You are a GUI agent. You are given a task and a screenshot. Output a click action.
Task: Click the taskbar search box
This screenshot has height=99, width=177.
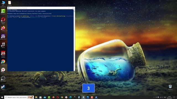tap(19, 97)
